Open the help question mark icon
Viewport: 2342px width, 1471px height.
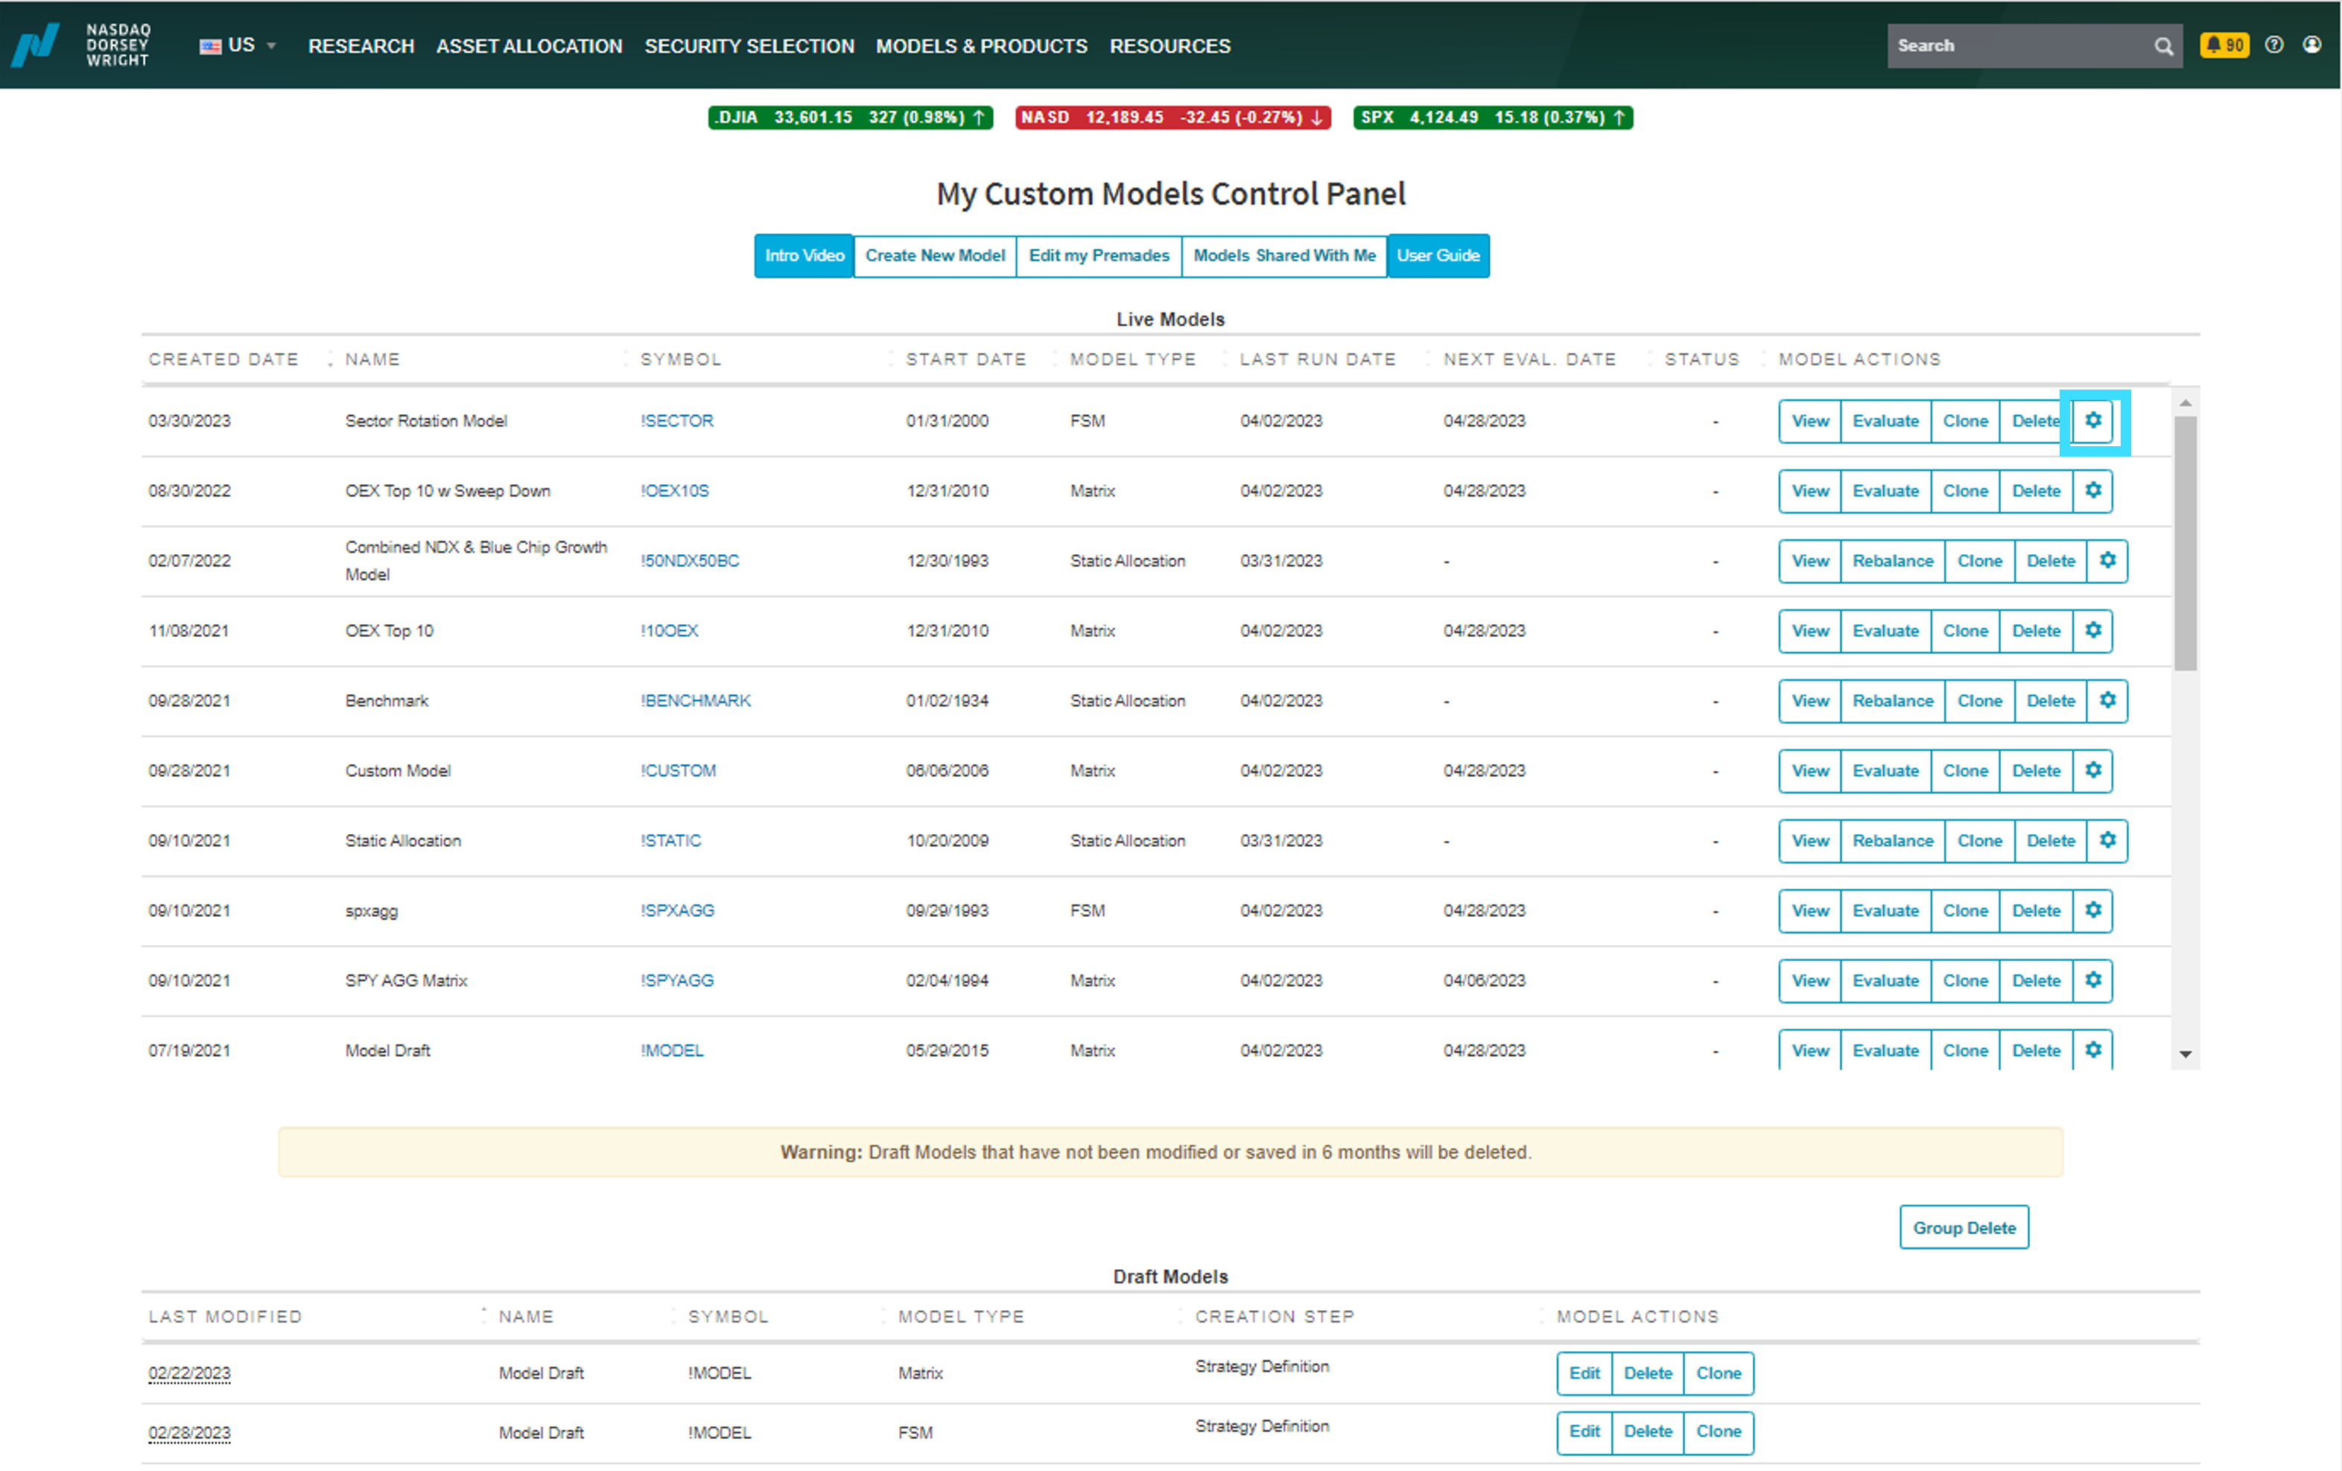click(x=2274, y=45)
